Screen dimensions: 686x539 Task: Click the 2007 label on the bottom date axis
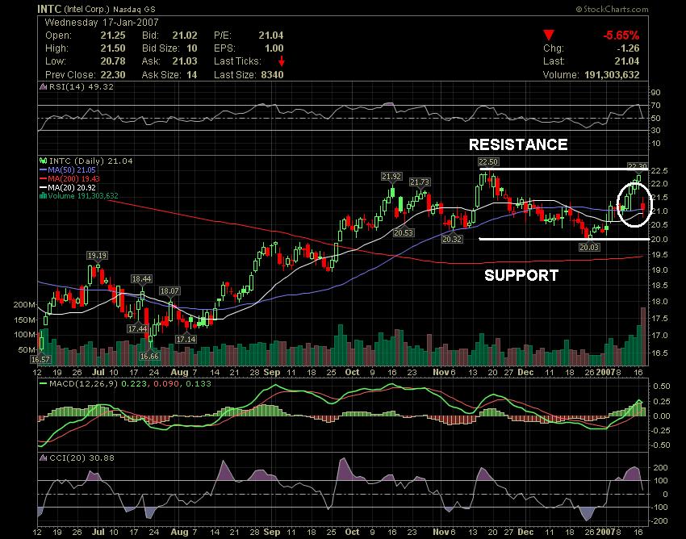point(606,532)
